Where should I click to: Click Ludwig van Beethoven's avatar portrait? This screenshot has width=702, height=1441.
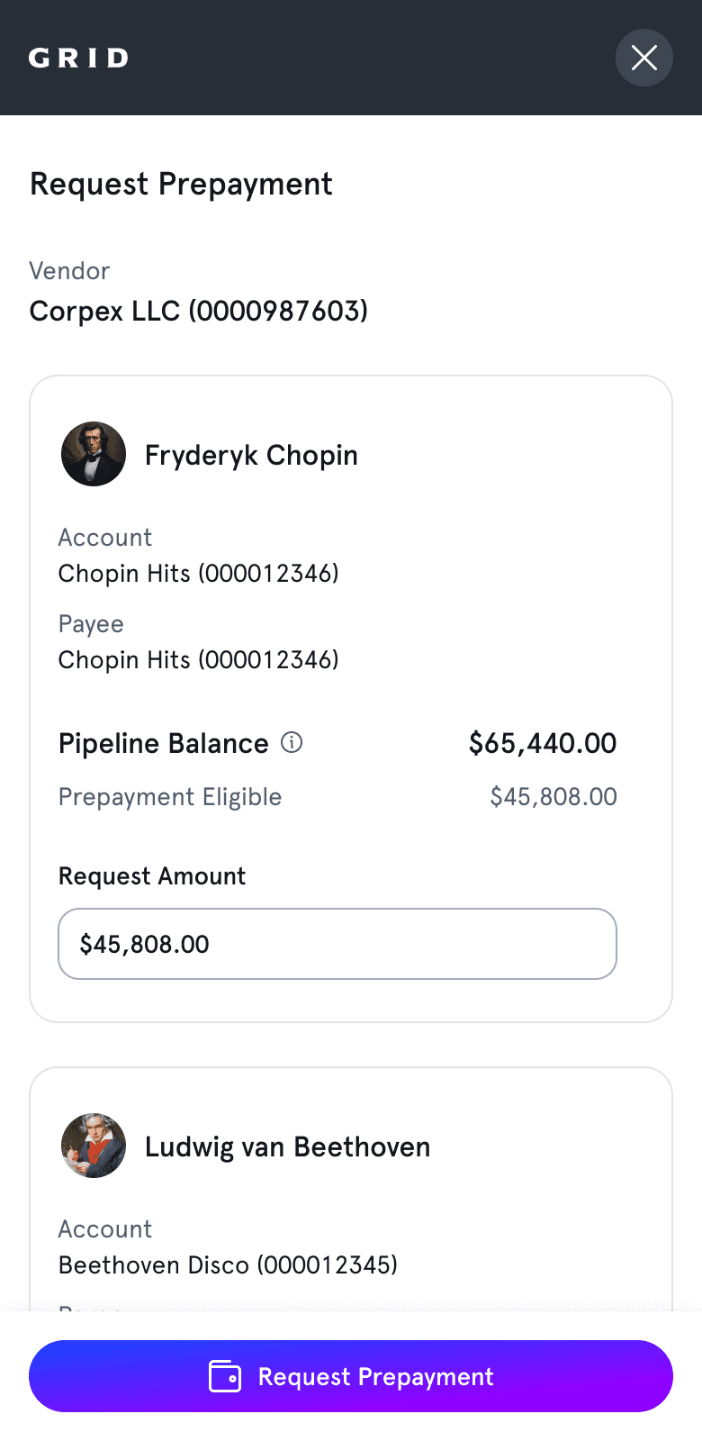[94, 1146]
